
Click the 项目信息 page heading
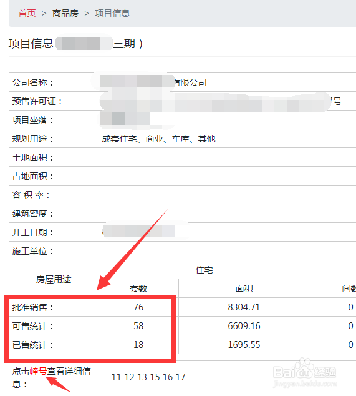click(31, 44)
